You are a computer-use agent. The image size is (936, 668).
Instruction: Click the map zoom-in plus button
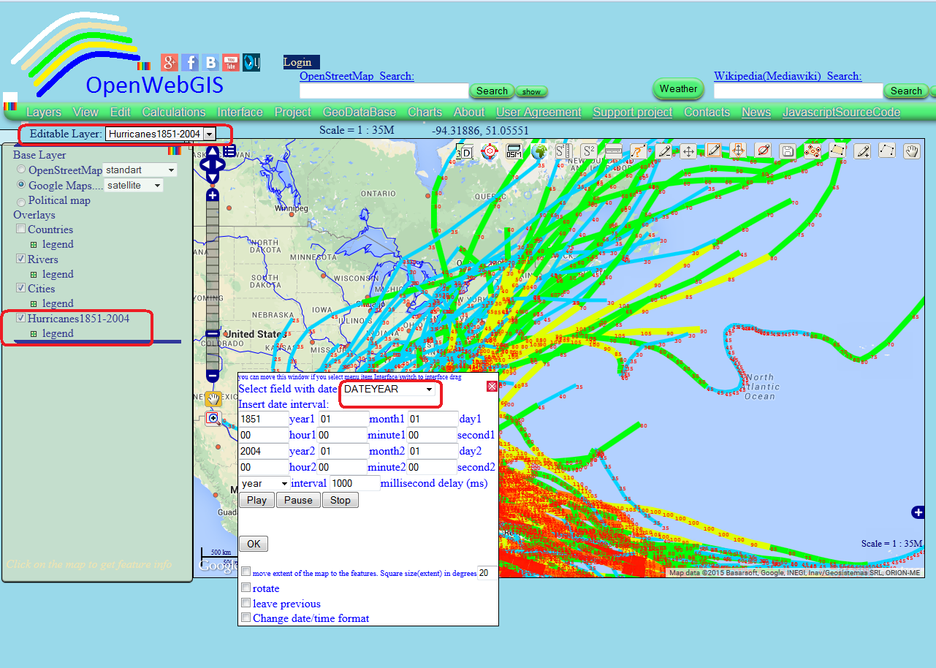point(213,195)
